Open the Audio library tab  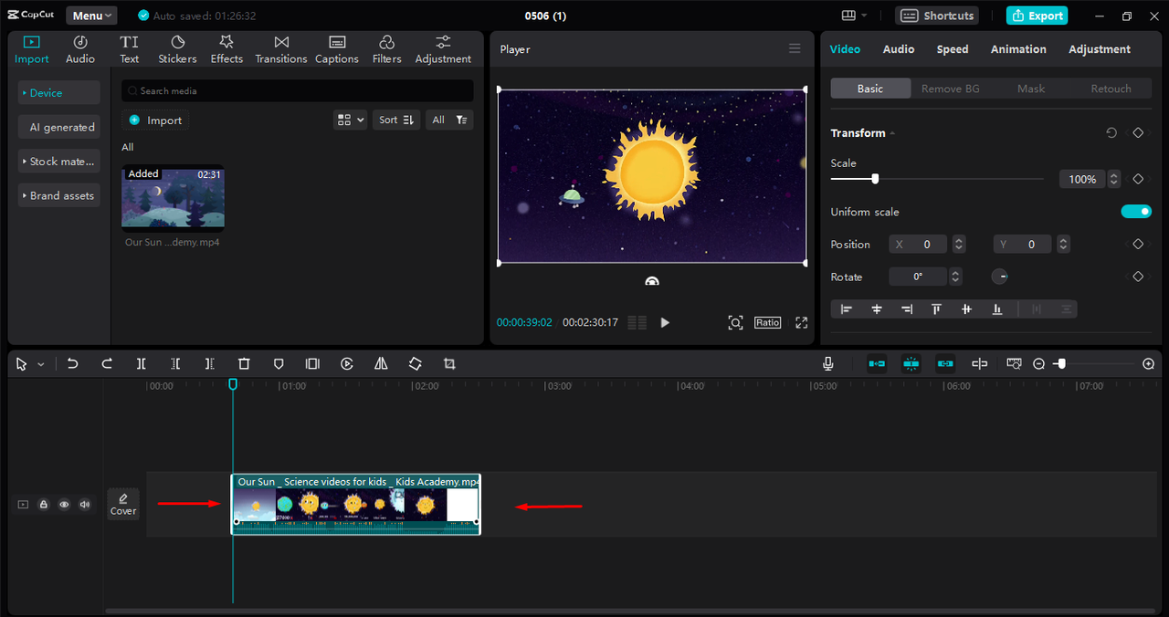80,49
